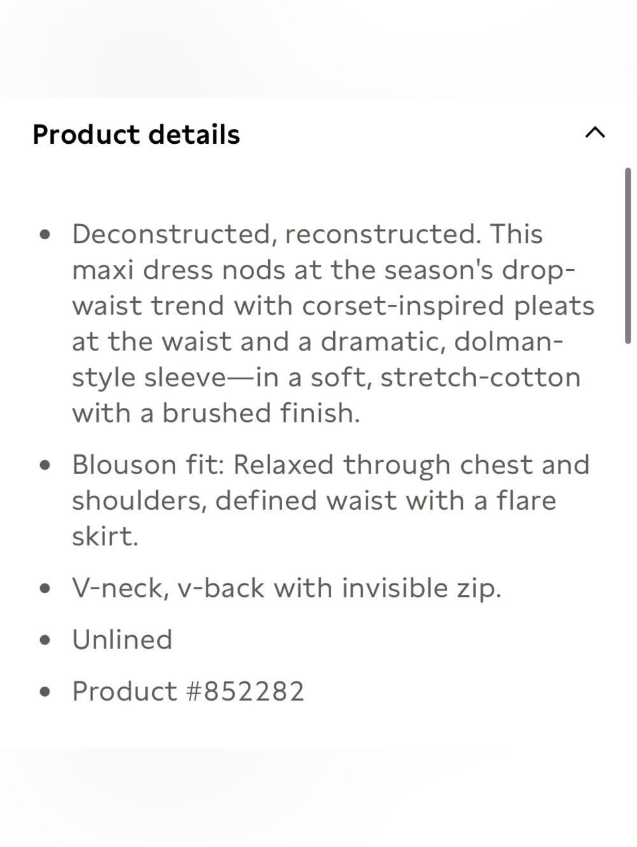Click the vertical scrollbar thumb
The image size is (637, 847).
[x=628, y=256]
